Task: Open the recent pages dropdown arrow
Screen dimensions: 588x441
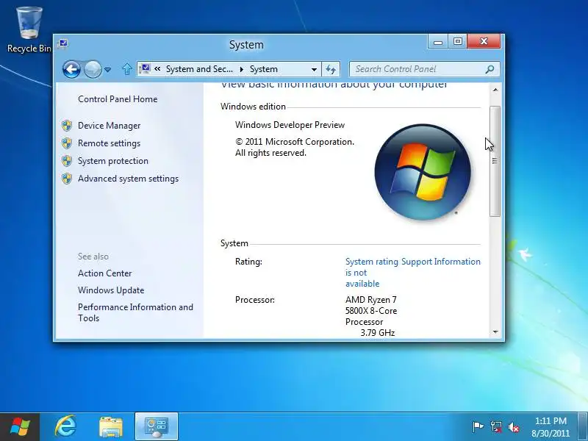Action: (x=107, y=69)
